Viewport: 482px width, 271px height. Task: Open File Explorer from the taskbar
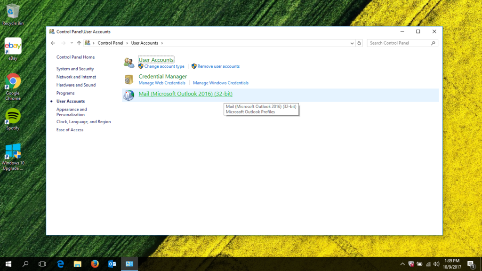pos(77,264)
